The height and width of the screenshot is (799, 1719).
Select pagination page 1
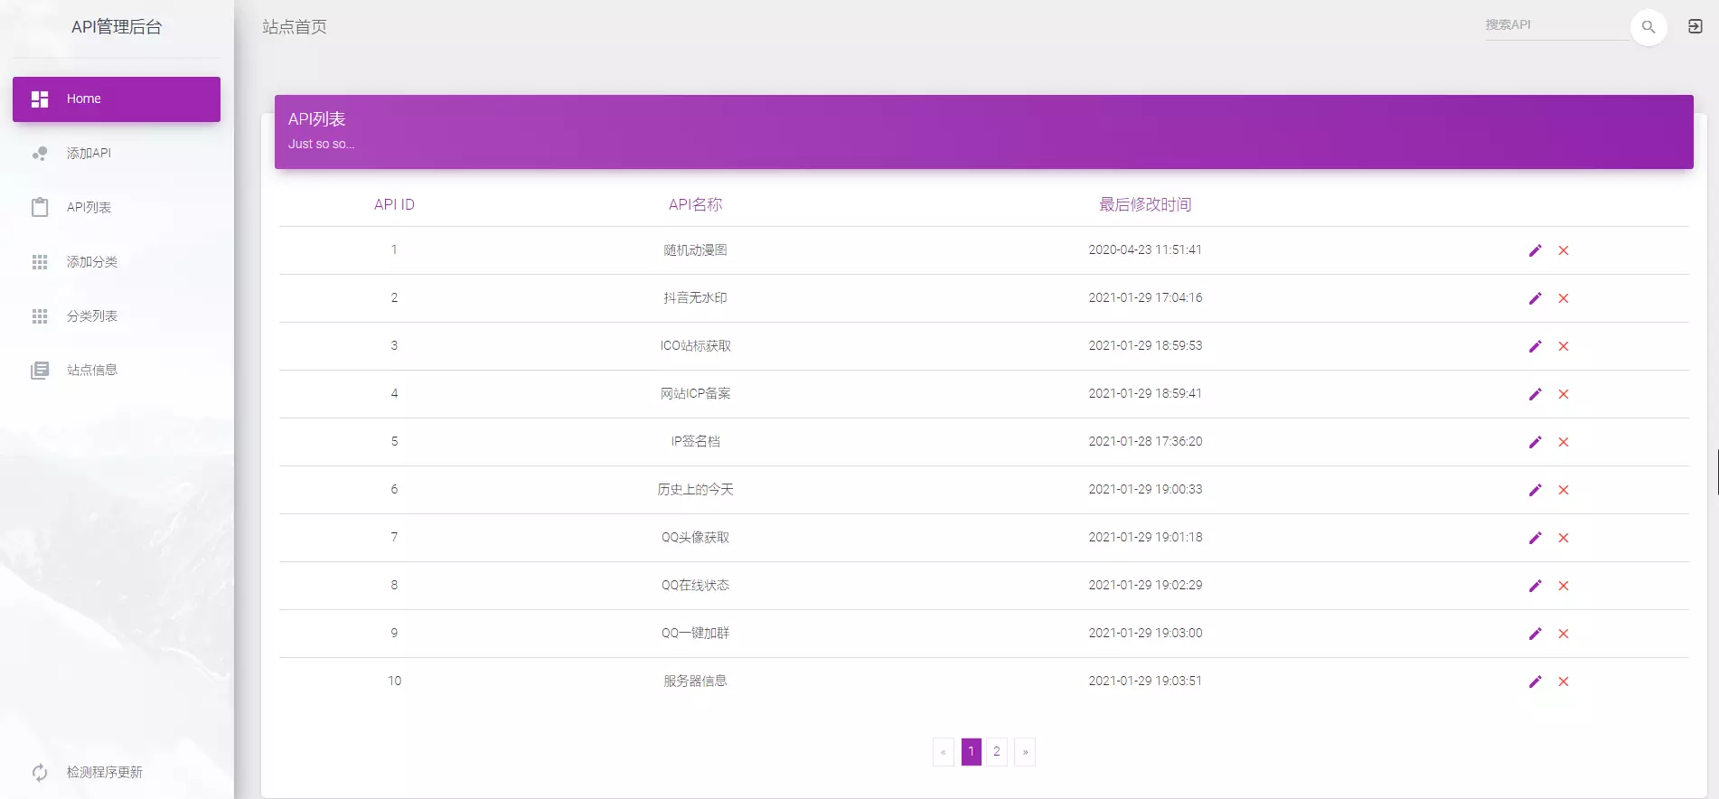pos(972,752)
